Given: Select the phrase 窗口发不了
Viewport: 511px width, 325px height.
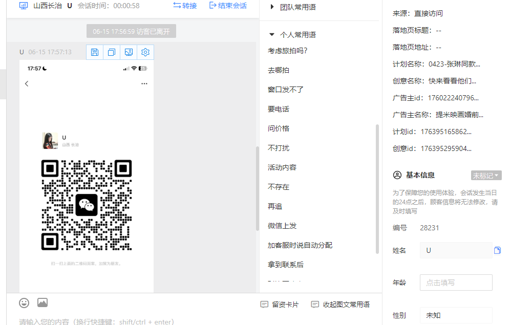Looking at the screenshot, I should coord(286,90).
